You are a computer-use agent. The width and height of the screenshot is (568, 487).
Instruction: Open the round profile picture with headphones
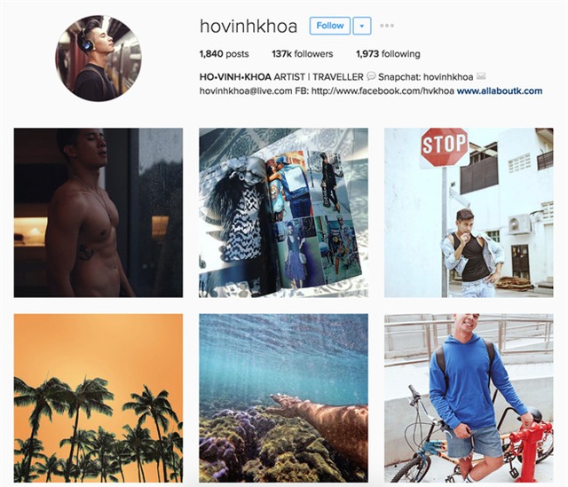(x=99, y=58)
